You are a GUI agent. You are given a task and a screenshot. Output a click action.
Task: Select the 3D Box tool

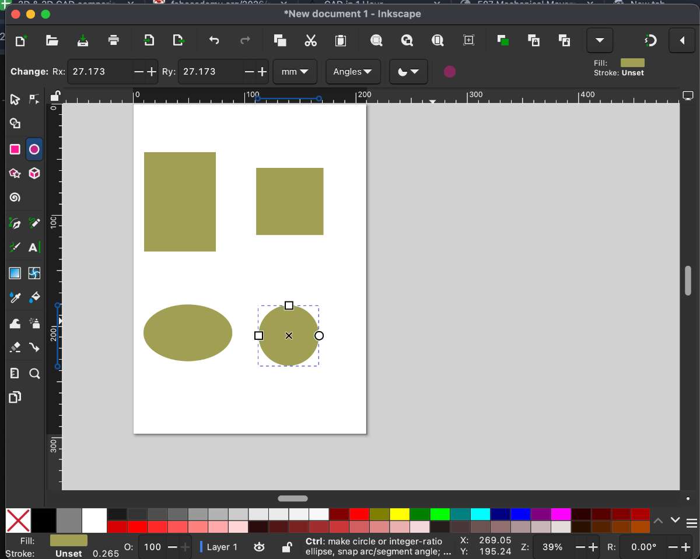pyautogui.click(x=34, y=174)
